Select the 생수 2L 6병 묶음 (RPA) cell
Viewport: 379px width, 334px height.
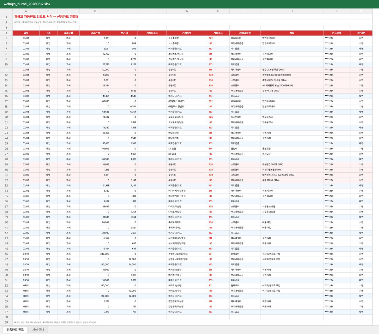(x=292, y=70)
